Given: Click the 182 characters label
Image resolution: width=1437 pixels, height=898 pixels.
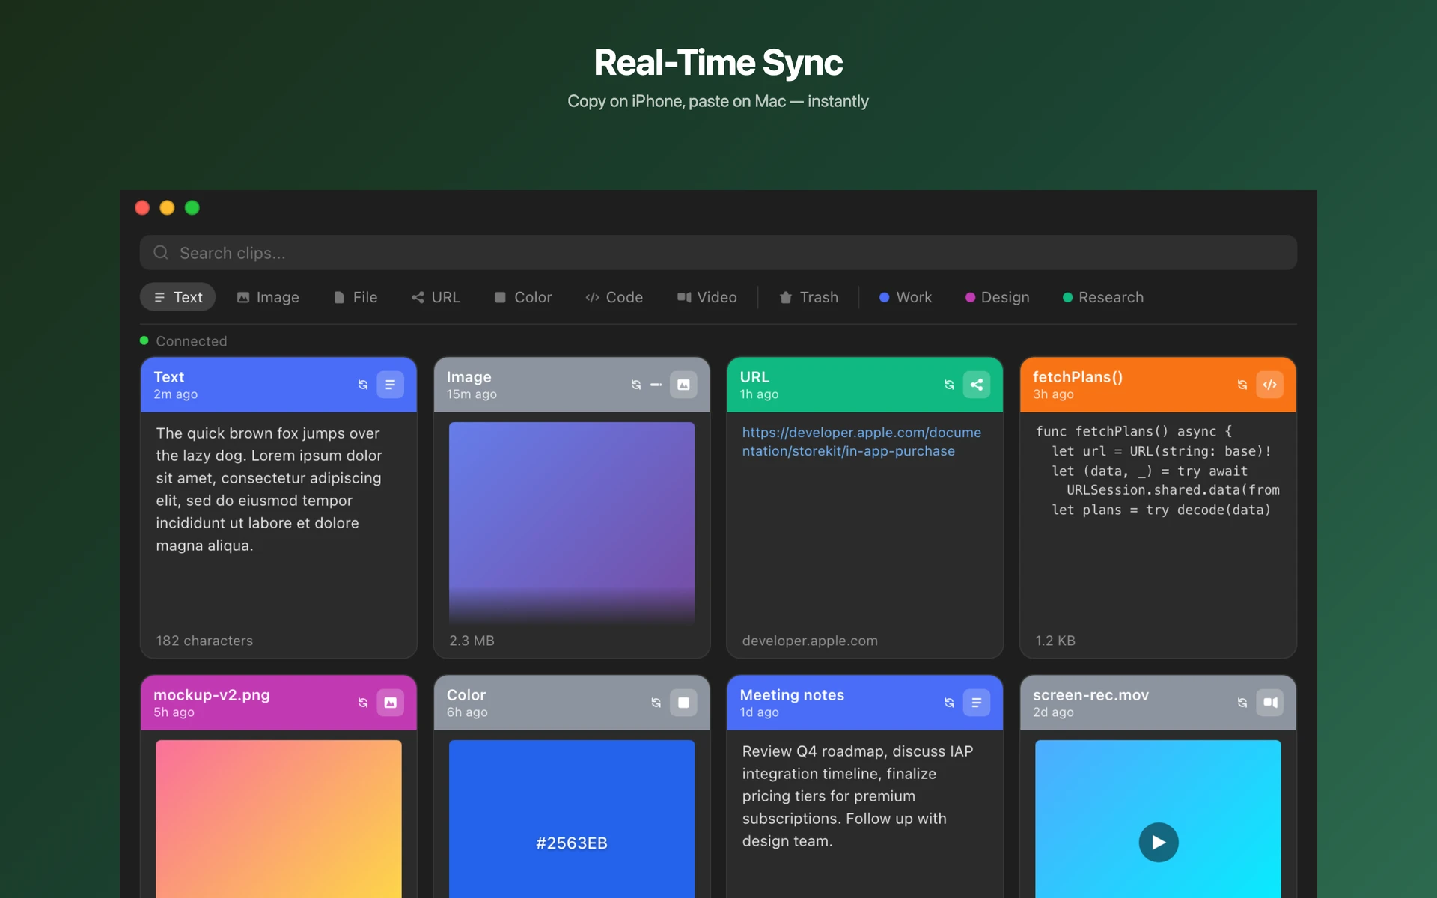Looking at the screenshot, I should (x=204, y=641).
